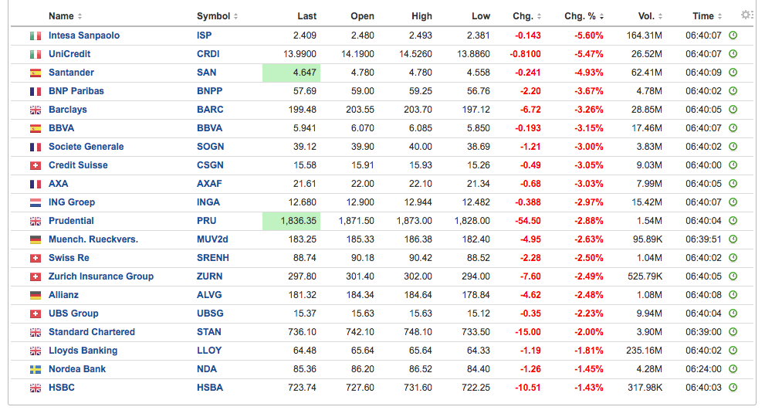Open the Nordea Bank stock link

(77, 369)
